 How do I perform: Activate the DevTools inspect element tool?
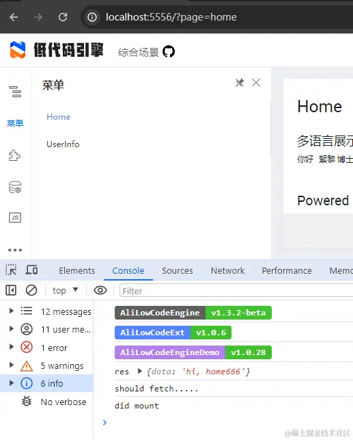pos(11,270)
